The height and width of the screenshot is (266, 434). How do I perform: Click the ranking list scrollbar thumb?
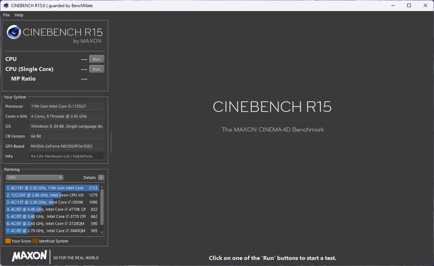click(102, 207)
